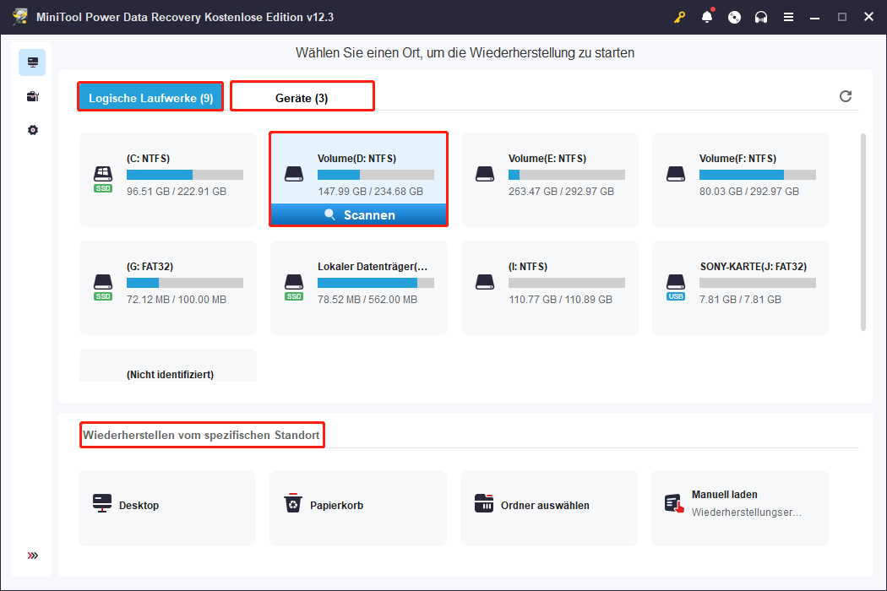Click the Desktop monitor icon
Screen dimensions: 887x591
(x=102, y=503)
